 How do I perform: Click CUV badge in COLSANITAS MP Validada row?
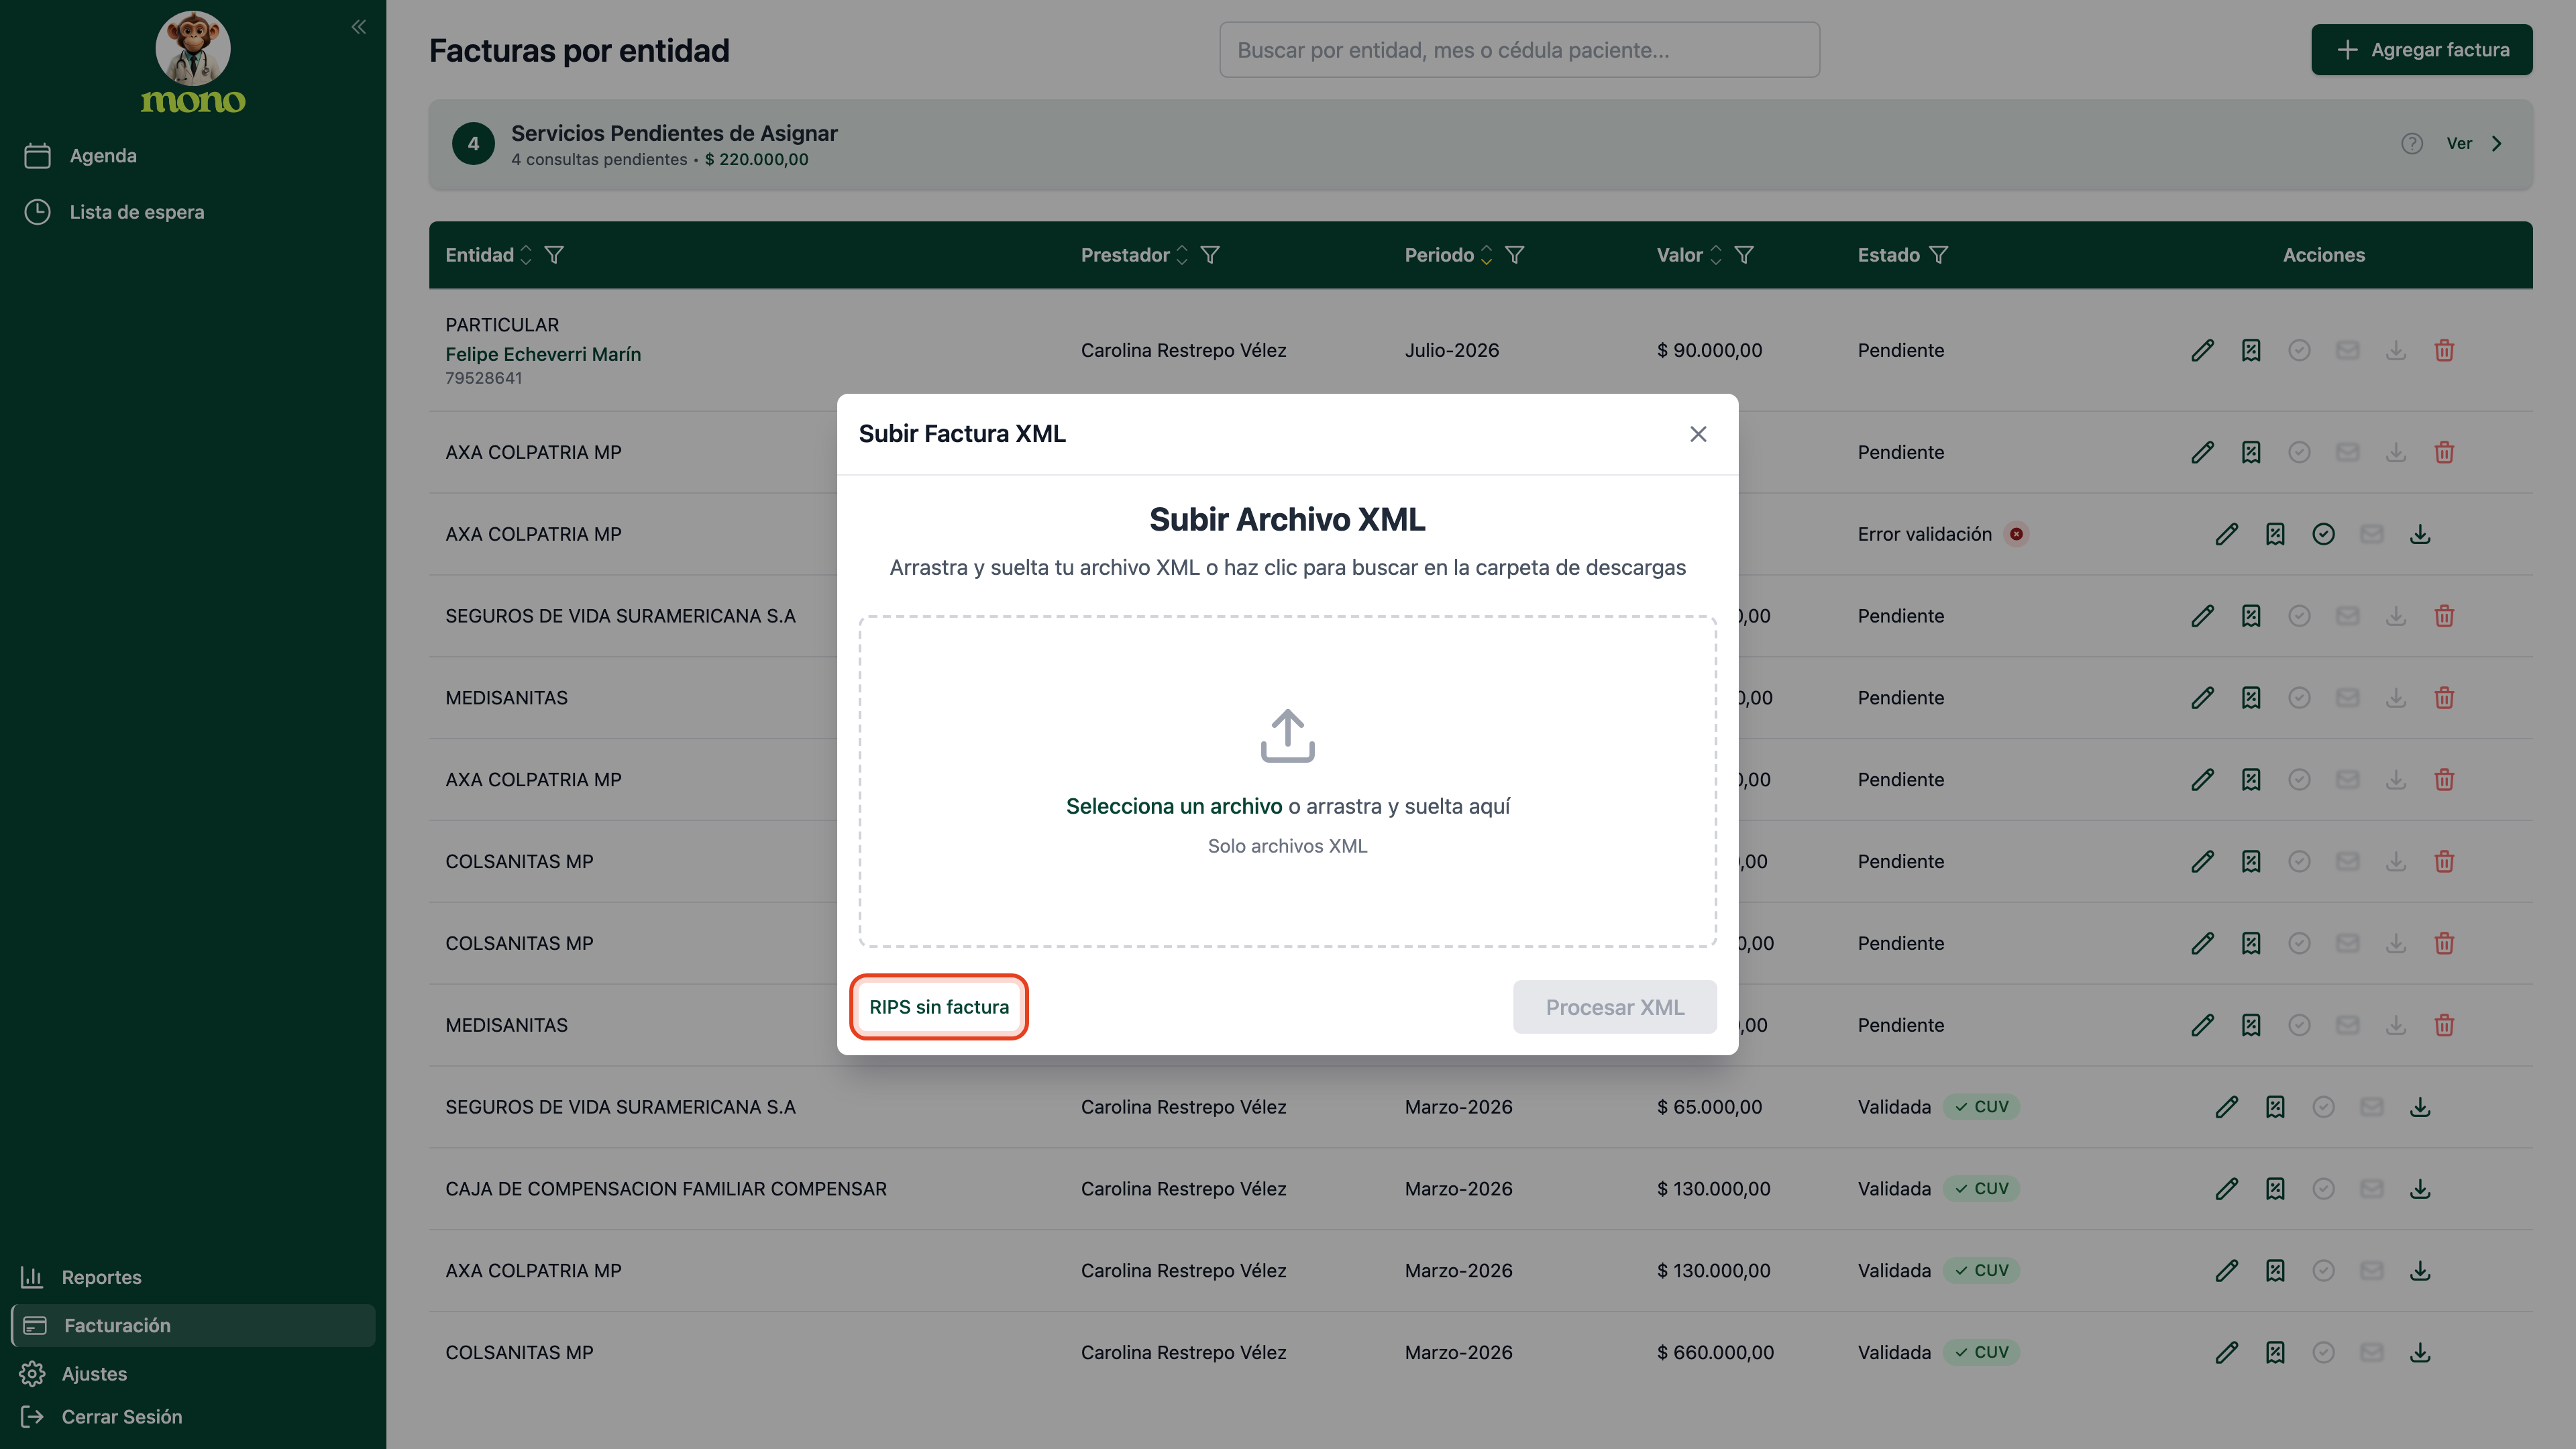coord(1982,1353)
